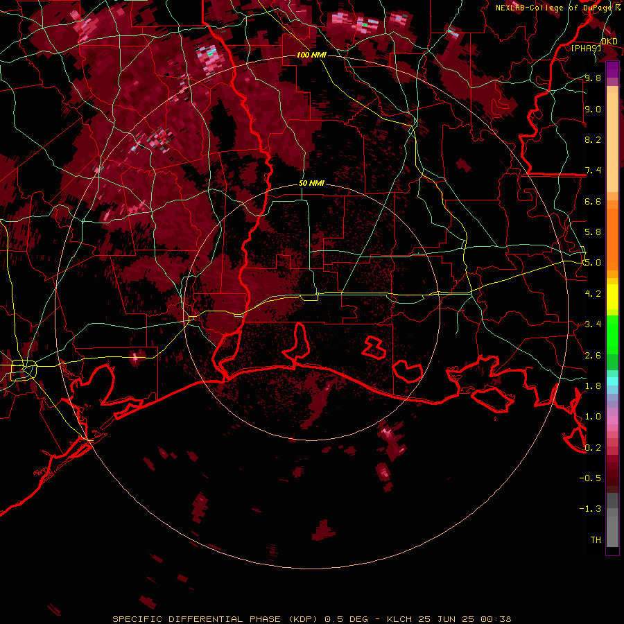Viewport: 624px width, 624px height.
Task: Click the 6.6 value on the scale
Action: pos(593,201)
